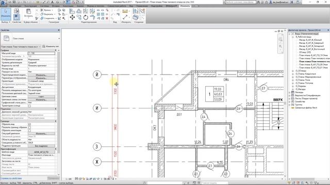Image resolution: width=330 pixels, height=185 pixels.
Task: Click Edit button for Graphic Display Options
Action: pos(41,78)
